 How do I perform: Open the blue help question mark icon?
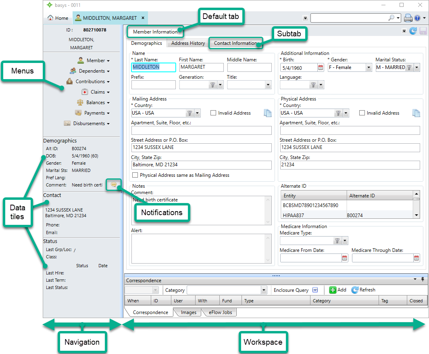pyautogui.click(x=417, y=18)
